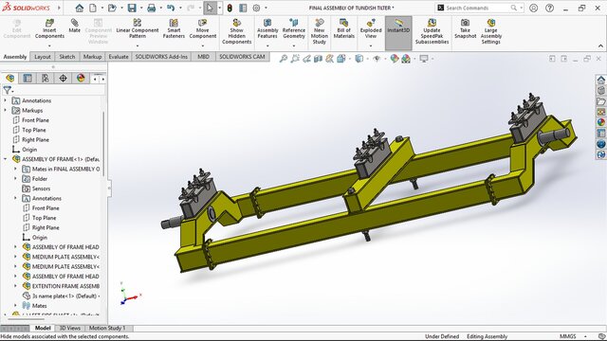Expand the EXTENTION FRAME ASSEMBLY node

coord(15,286)
